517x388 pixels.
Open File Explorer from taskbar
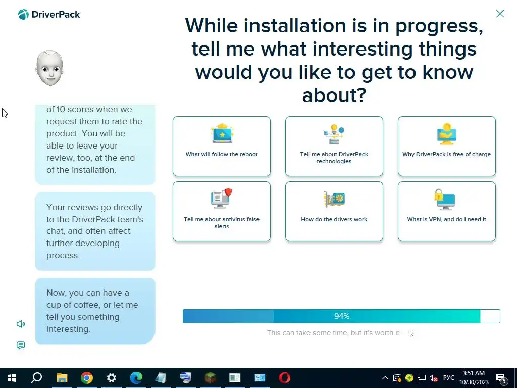click(62, 378)
